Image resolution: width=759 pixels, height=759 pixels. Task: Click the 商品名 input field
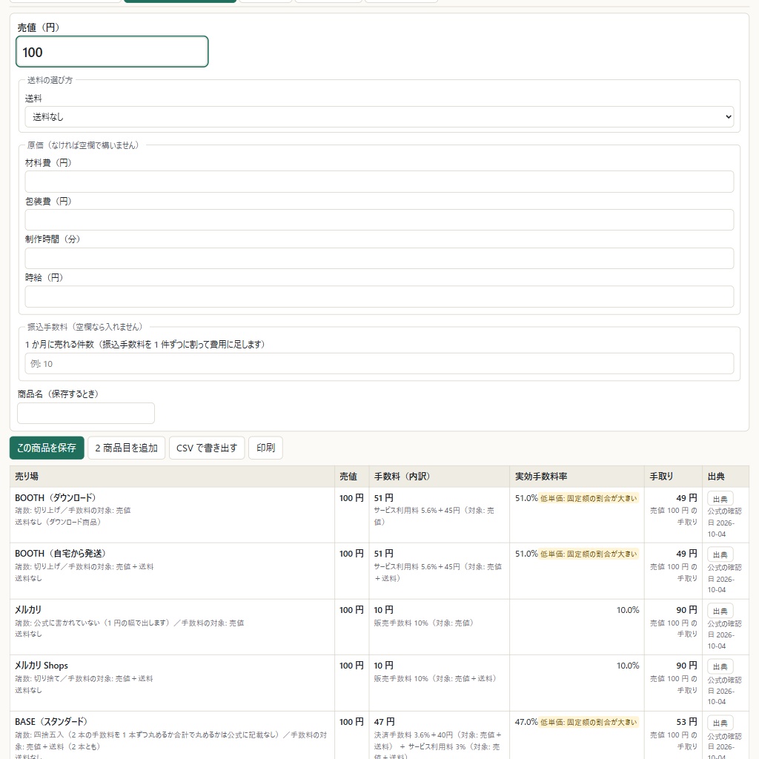coord(86,414)
